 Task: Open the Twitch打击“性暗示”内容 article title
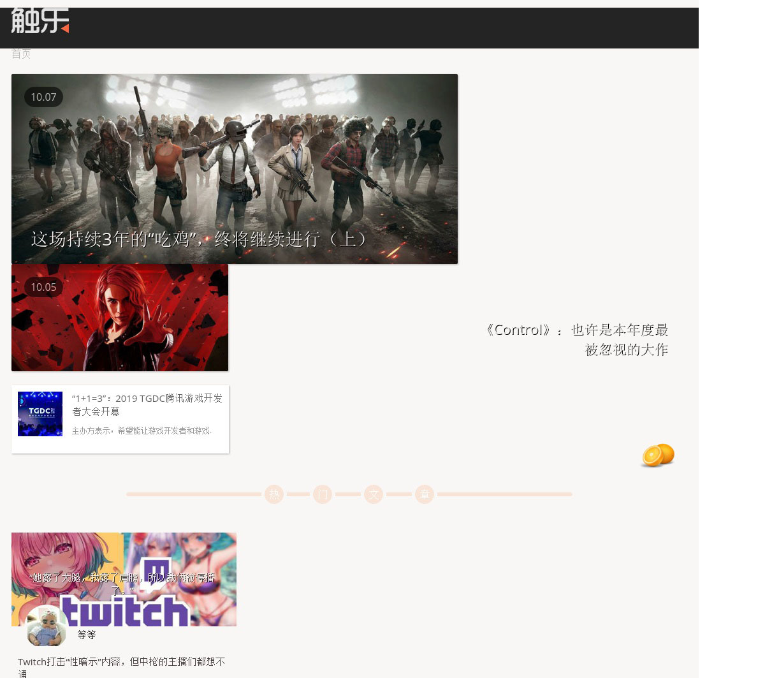[x=121, y=667]
